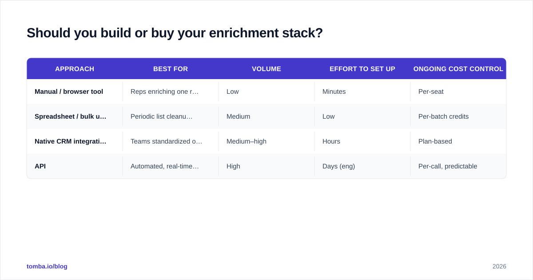
Task: Click the 'Days (eng)' effort cell
Action: (x=362, y=166)
